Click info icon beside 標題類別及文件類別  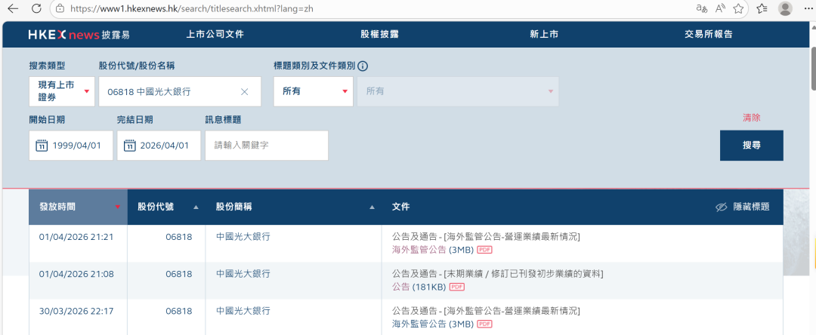point(363,66)
